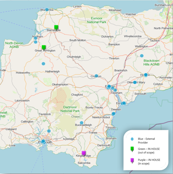Click the South Molton town label
This screenshot has height=174, width=173.
[78, 40]
